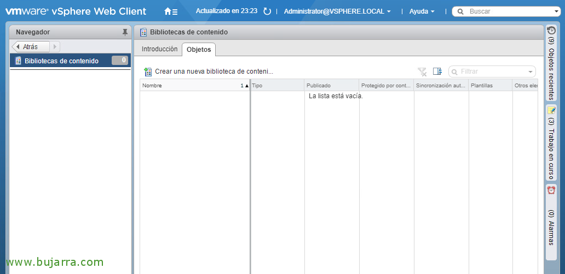
Task: Click the magnifier icon in the Buscar box
Action: pos(460,11)
